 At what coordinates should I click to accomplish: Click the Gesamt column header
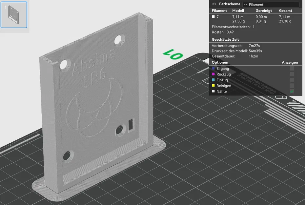286,11
